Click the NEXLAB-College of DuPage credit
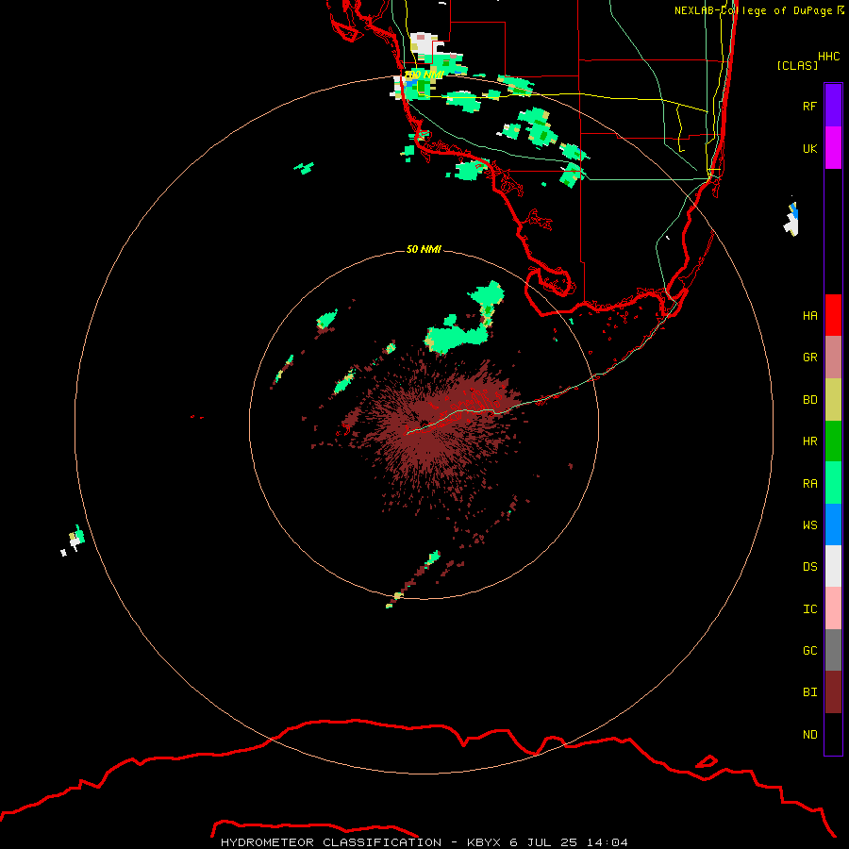849x849 pixels. [x=758, y=10]
